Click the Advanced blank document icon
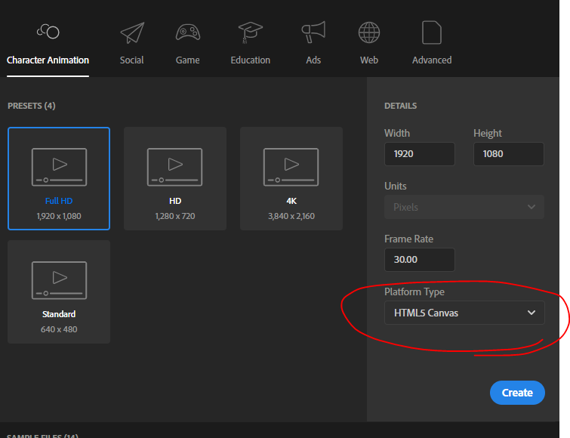570x438 pixels. click(x=432, y=32)
